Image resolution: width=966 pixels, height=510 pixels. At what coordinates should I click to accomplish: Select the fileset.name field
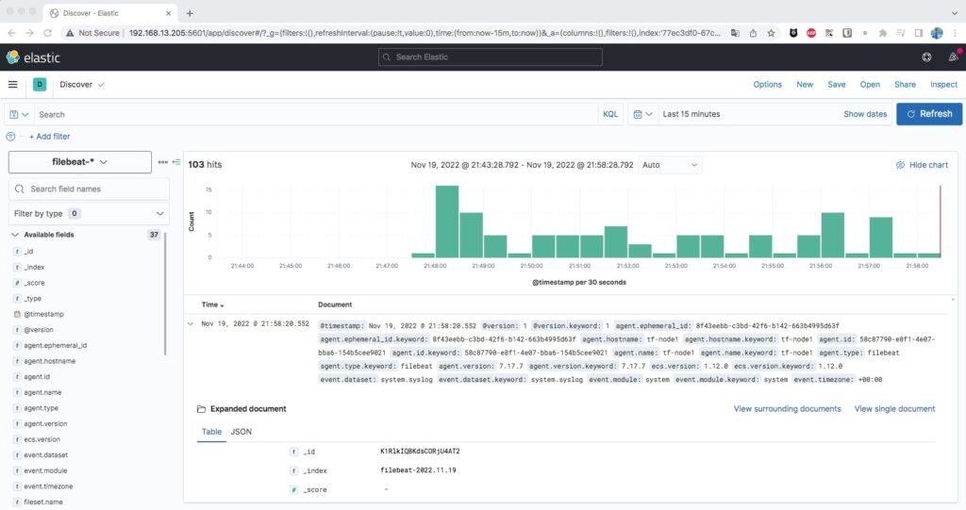43,502
